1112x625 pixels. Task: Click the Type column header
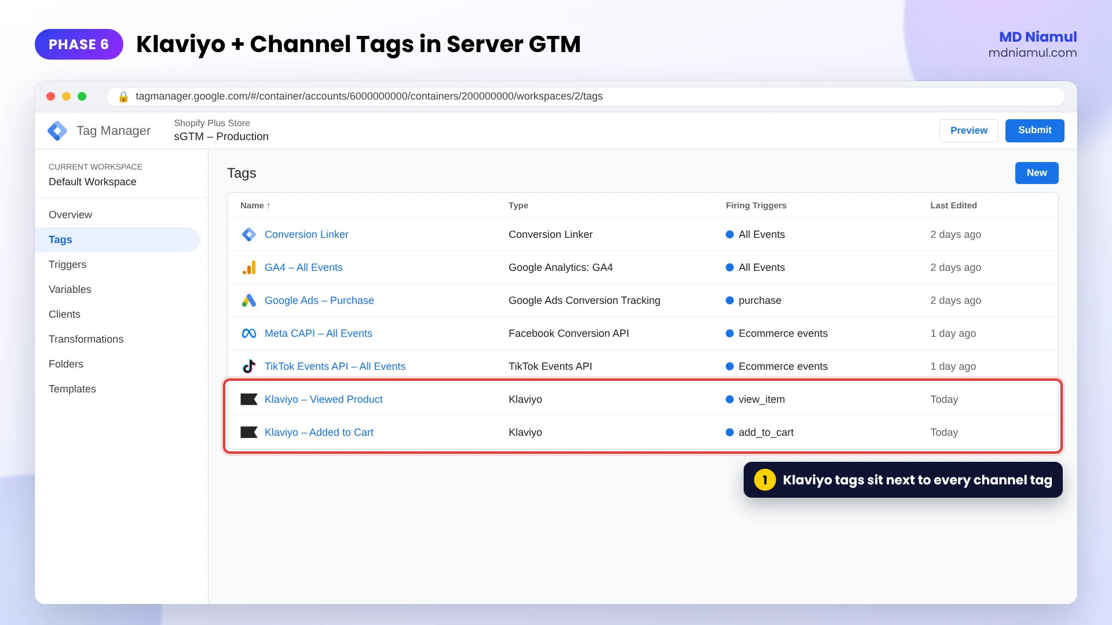[518, 205]
